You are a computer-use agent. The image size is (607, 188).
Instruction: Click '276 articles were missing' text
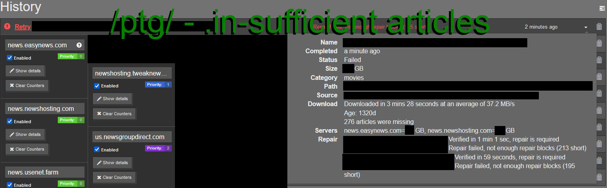pyautogui.click(x=379, y=122)
